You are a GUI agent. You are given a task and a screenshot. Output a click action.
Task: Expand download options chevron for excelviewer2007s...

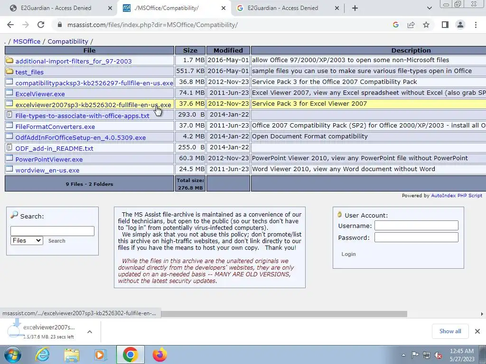tap(90, 332)
